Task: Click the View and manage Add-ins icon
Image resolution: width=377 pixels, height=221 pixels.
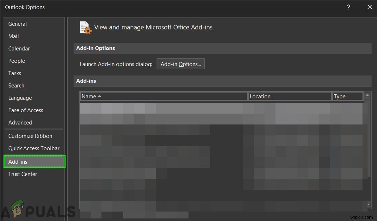Action: tap(85, 27)
